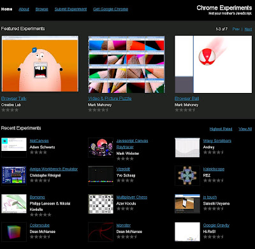Click the Multiplayer Chess title link
The width and height of the screenshot is (255, 249).
tap(132, 197)
